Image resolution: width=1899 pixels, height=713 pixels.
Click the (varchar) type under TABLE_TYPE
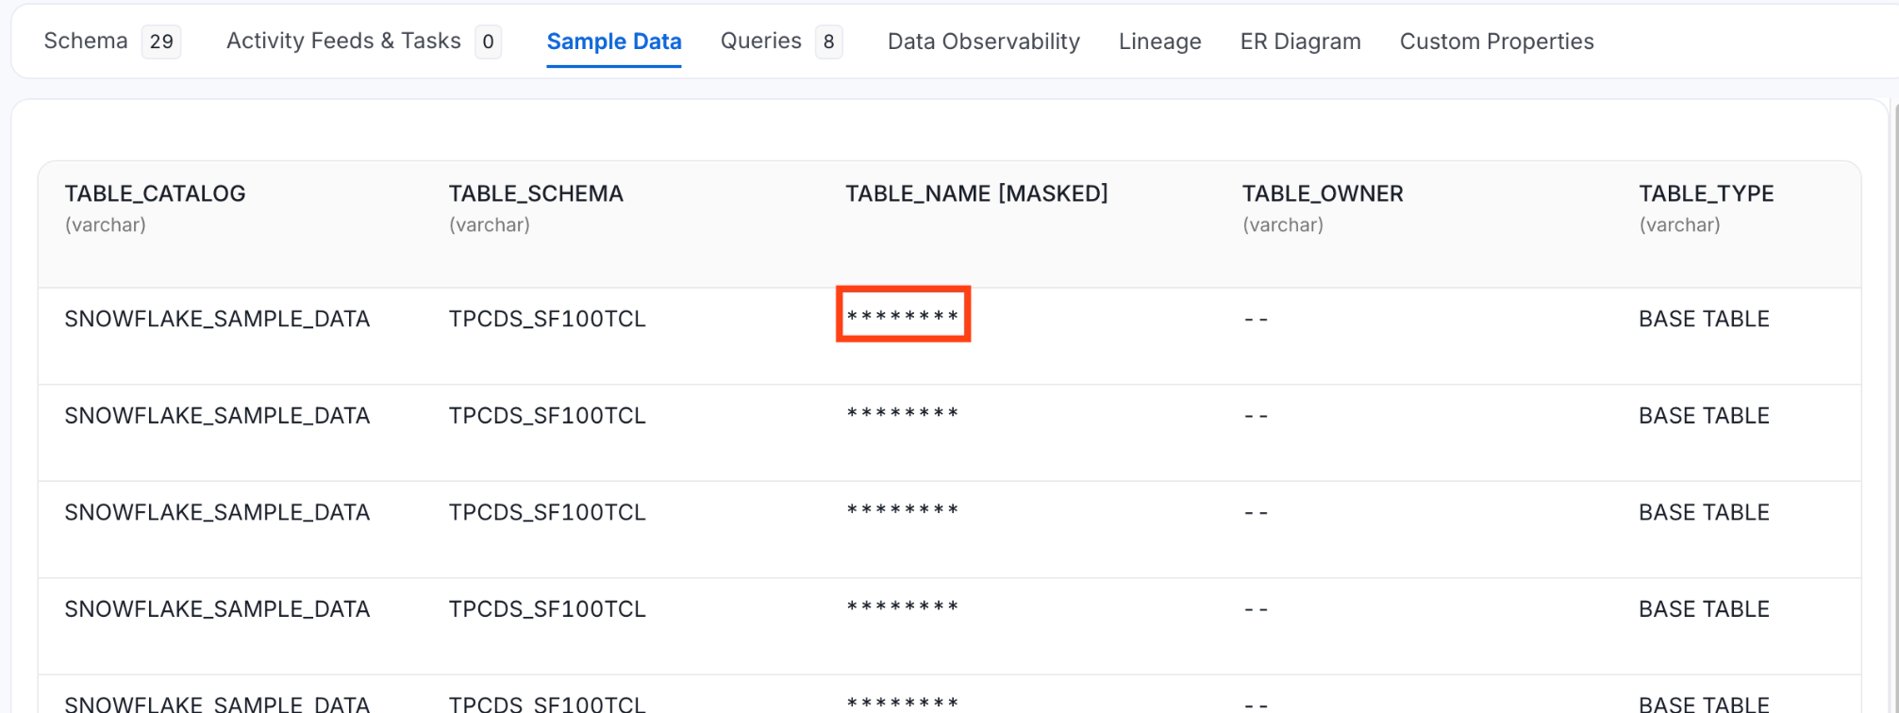point(1679,224)
